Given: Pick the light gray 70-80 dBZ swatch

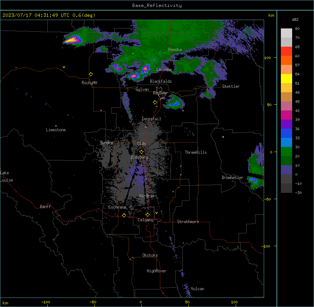Looking at the screenshot, I should 286,33.
